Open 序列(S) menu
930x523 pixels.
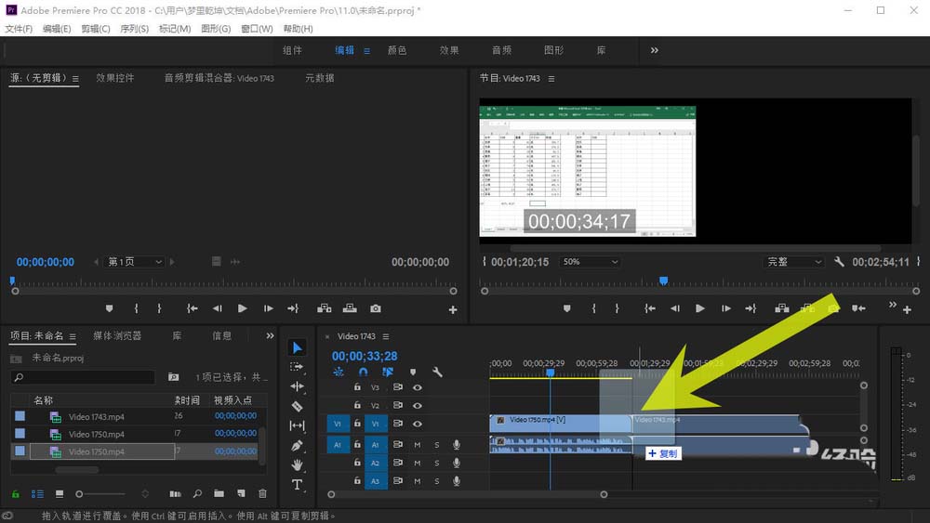tap(135, 29)
